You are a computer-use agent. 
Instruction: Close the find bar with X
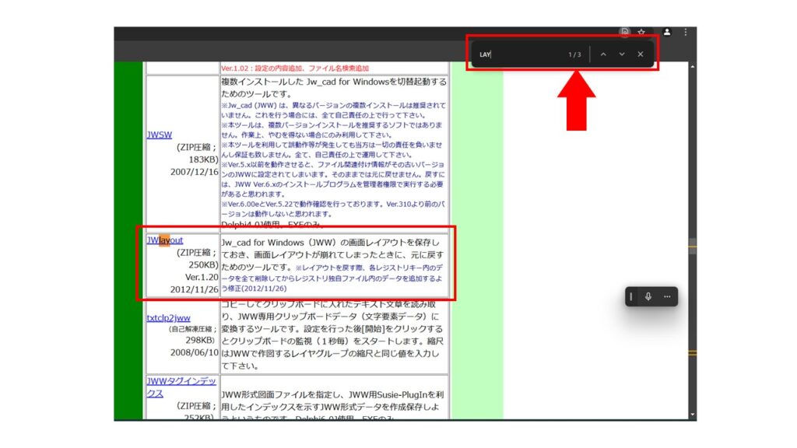[640, 54]
